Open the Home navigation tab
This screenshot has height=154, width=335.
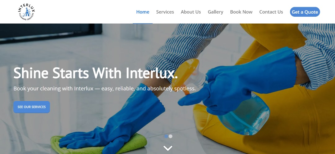tap(143, 12)
